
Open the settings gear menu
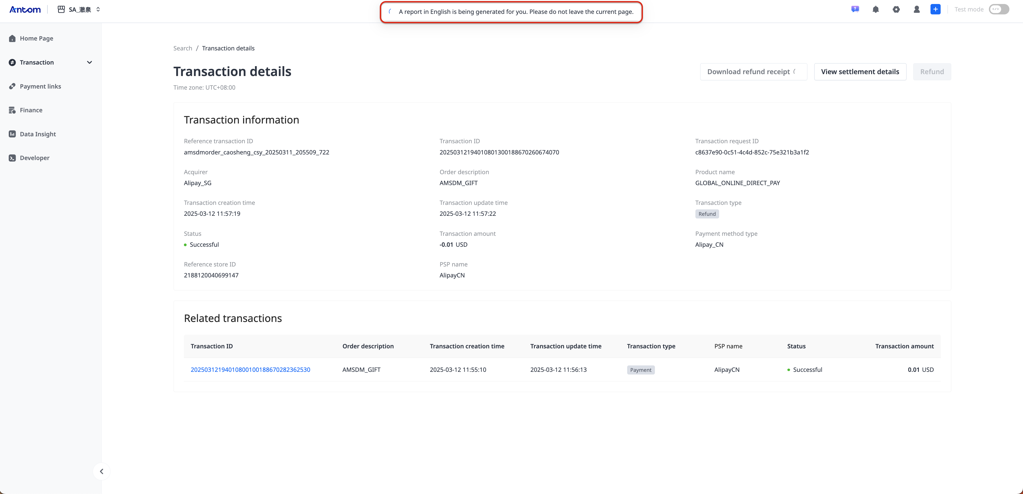[896, 9]
